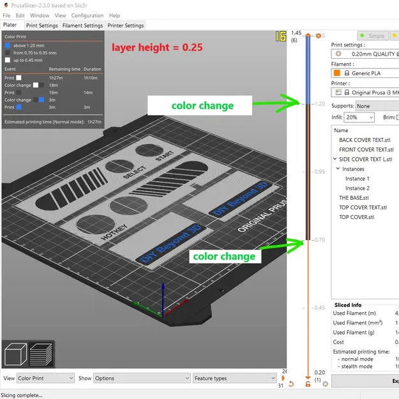
Task: Grab the upper thumb of vertical layer slider
Action: point(308,35)
